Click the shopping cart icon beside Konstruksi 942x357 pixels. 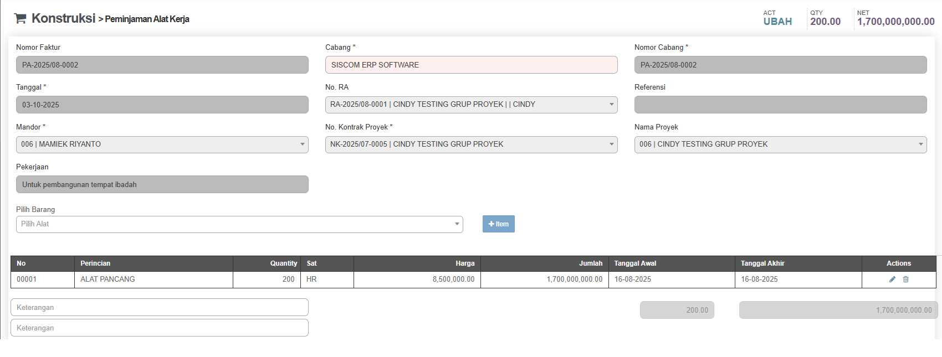coord(20,18)
